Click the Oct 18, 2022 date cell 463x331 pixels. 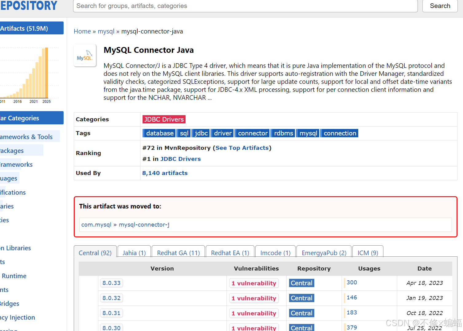[x=425, y=313]
